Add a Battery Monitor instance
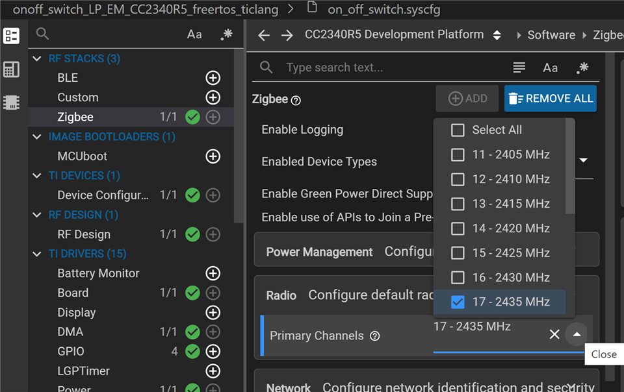 tap(213, 273)
